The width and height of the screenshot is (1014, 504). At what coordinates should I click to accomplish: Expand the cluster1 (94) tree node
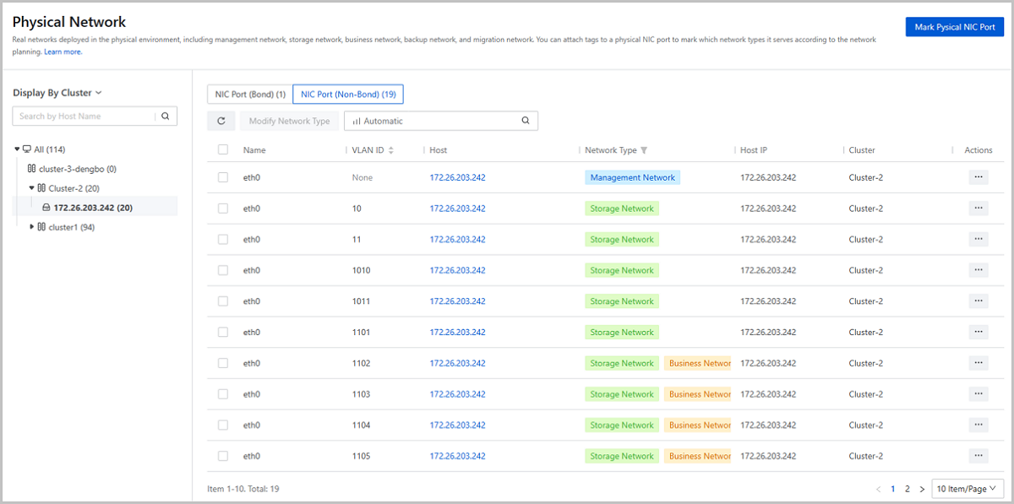click(32, 226)
